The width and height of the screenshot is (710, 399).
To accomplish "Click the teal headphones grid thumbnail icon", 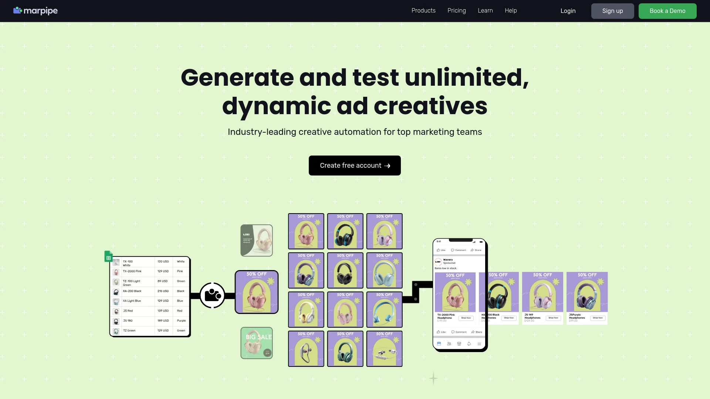I will pos(345,349).
